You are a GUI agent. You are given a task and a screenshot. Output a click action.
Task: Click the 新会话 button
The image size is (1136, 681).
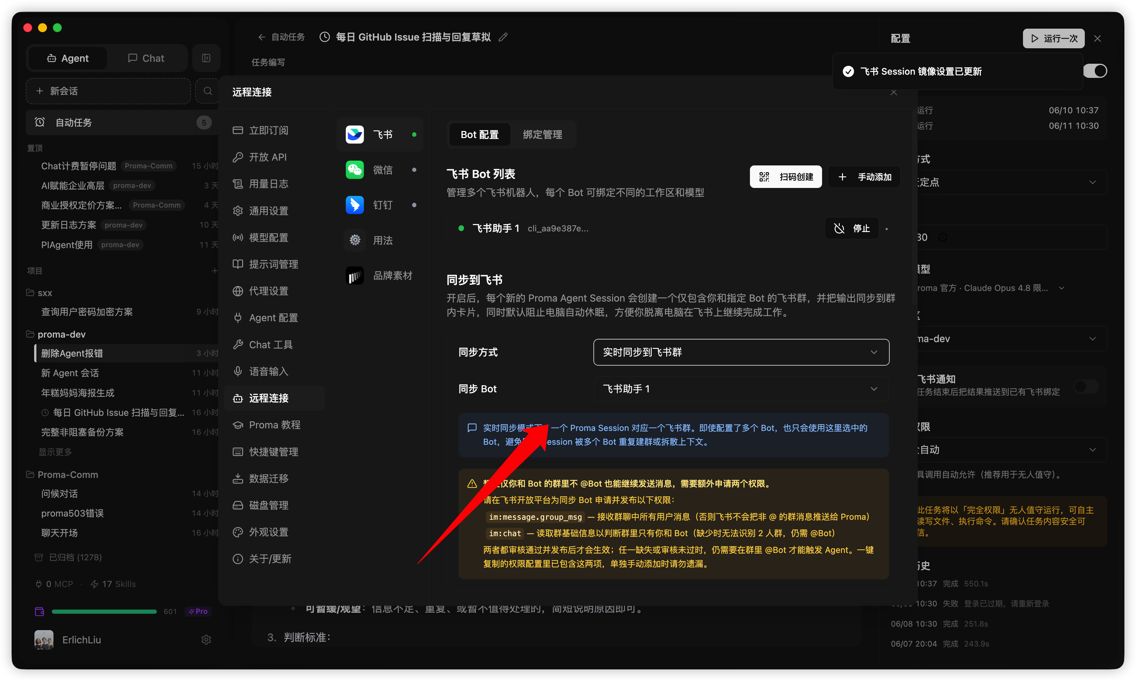(108, 91)
